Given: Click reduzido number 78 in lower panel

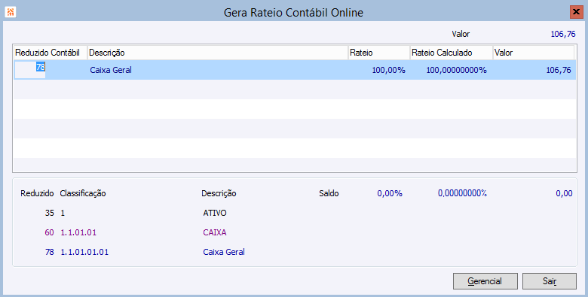Looking at the screenshot, I should pos(50,252).
